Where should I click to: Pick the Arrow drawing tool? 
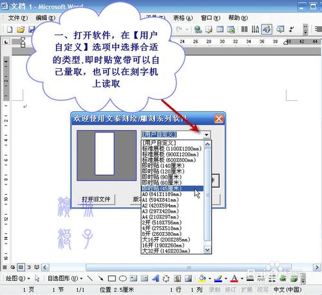[x=100, y=278]
